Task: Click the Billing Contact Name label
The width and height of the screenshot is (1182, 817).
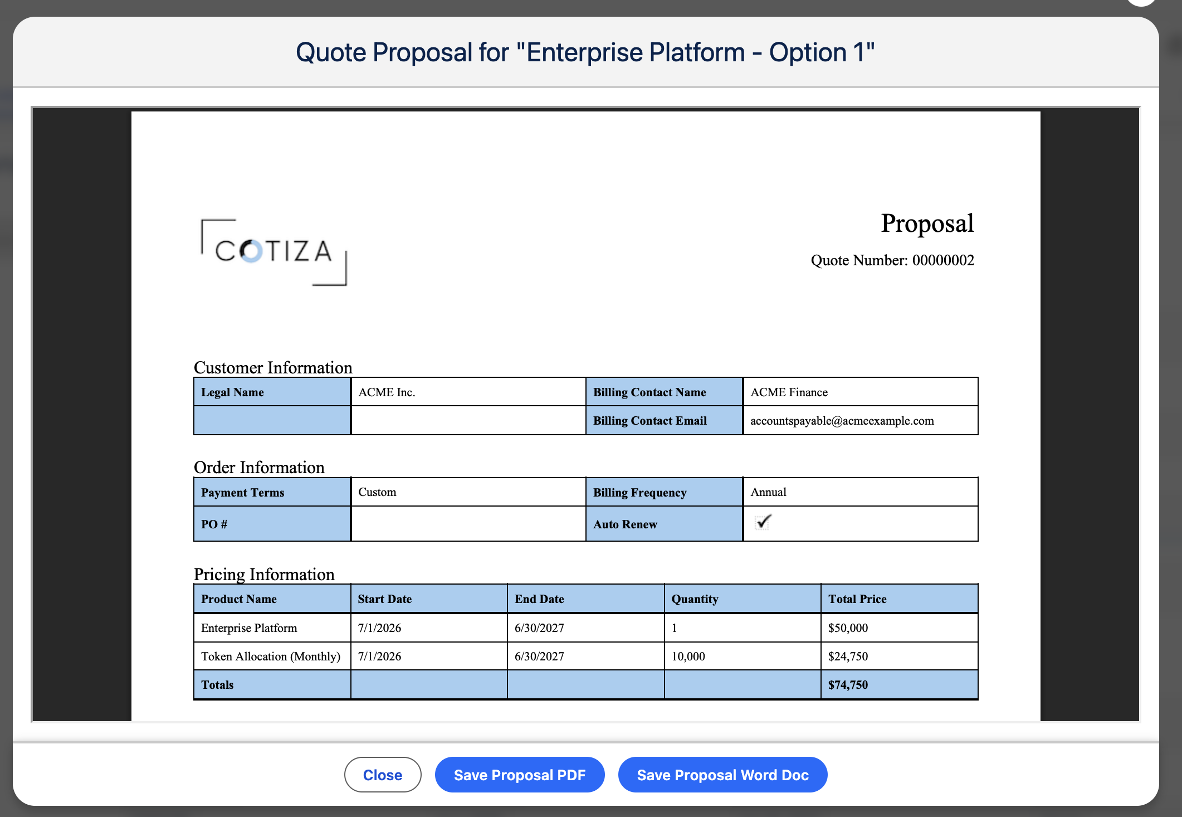Action: click(x=649, y=392)
